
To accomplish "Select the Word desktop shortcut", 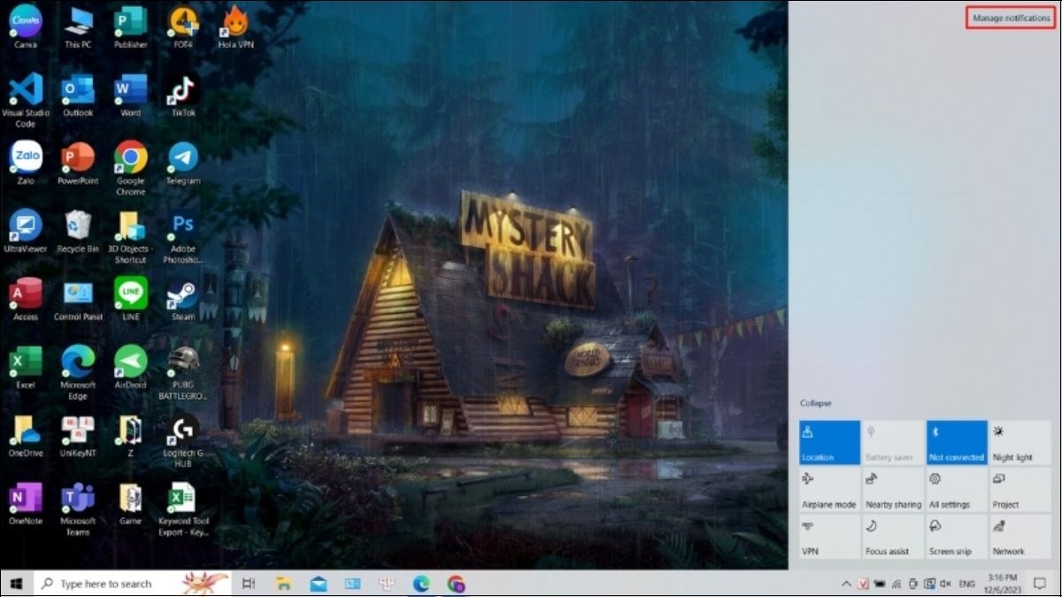I will click(130, 95).
